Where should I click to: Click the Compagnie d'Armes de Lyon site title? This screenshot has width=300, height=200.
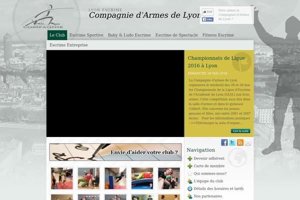pyautogui.click(x=144, y=15)
